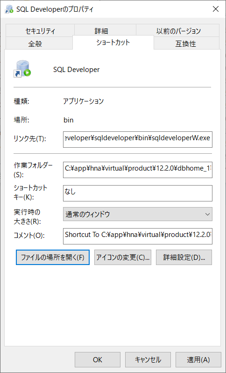Click the コメント(O) label

29,236
